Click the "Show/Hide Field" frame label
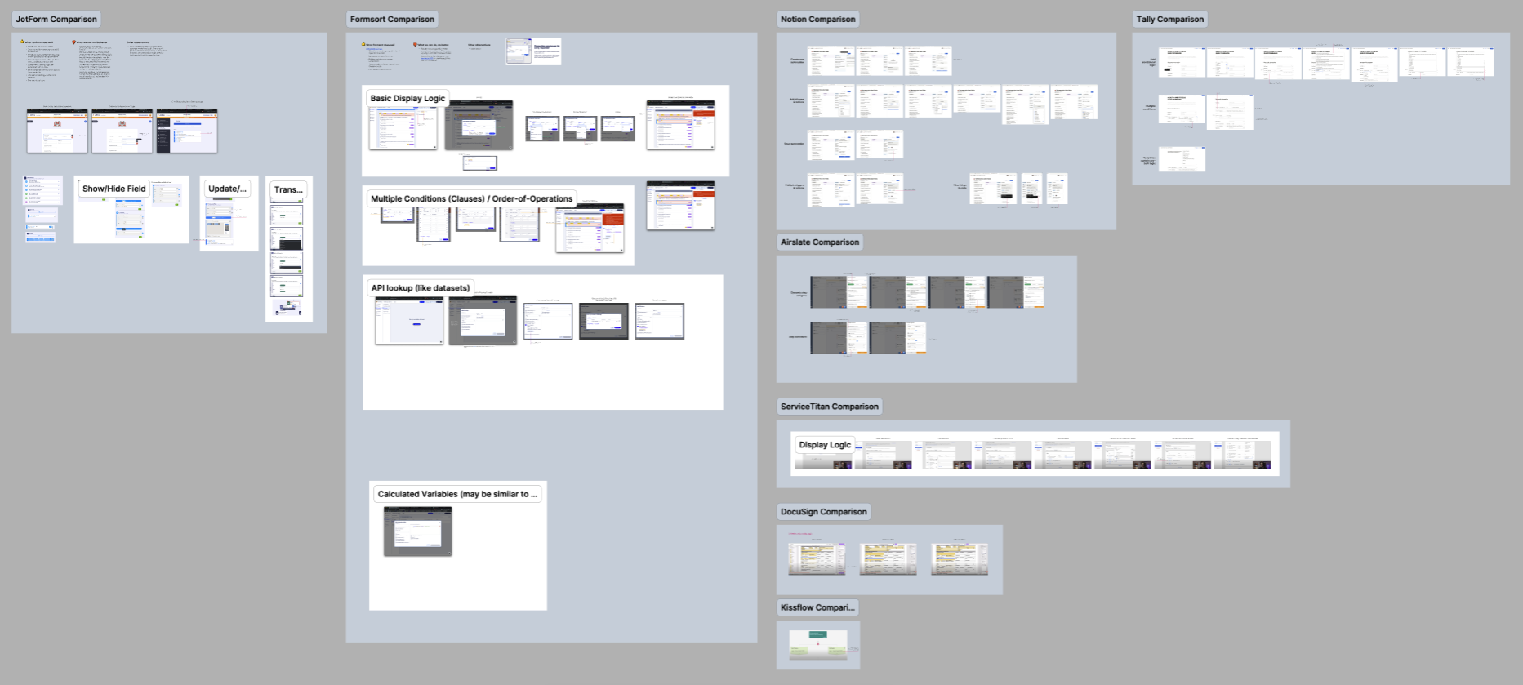This screenshot has width=1523, height=685. (114, 189)
